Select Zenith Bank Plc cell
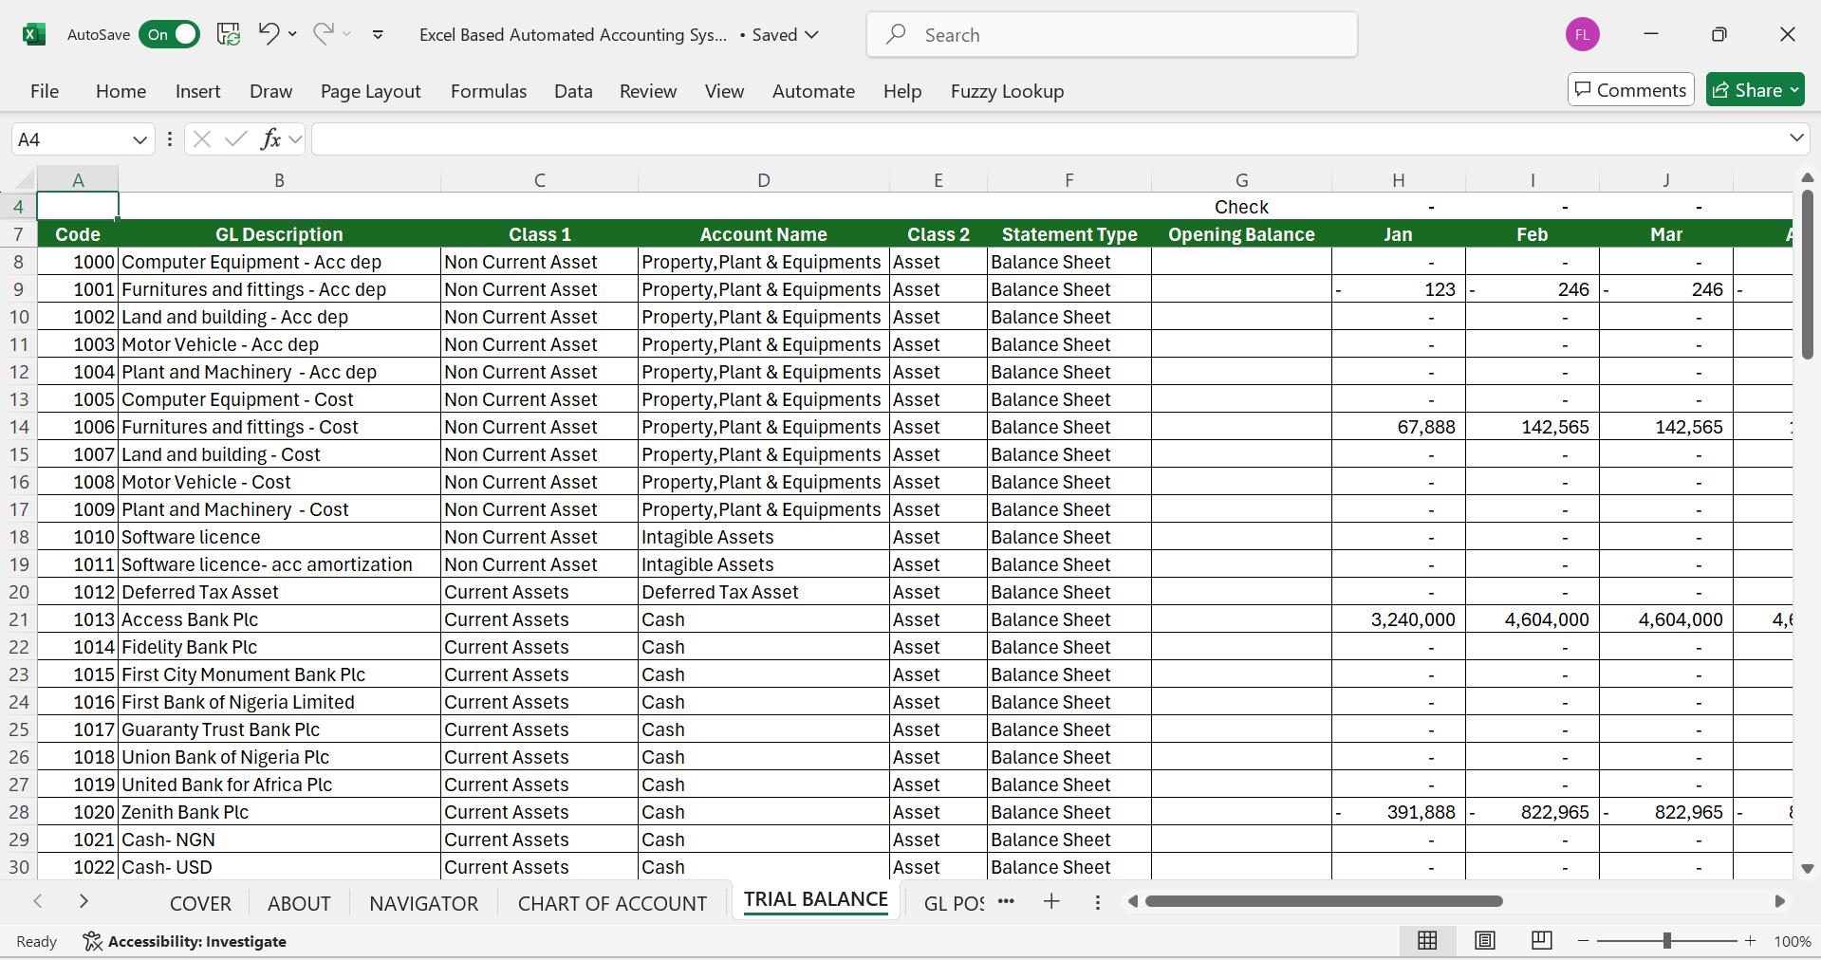Image resolution: width=1821 pixels, height=960 pixels. pos(279,812)
